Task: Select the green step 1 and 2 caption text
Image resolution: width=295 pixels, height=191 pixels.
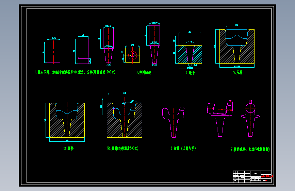Action: point(75,72)
